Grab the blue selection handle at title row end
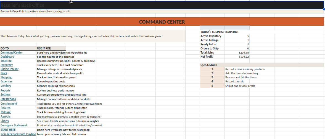The height and width of the screenshot is (139, 325). point(324,9)
